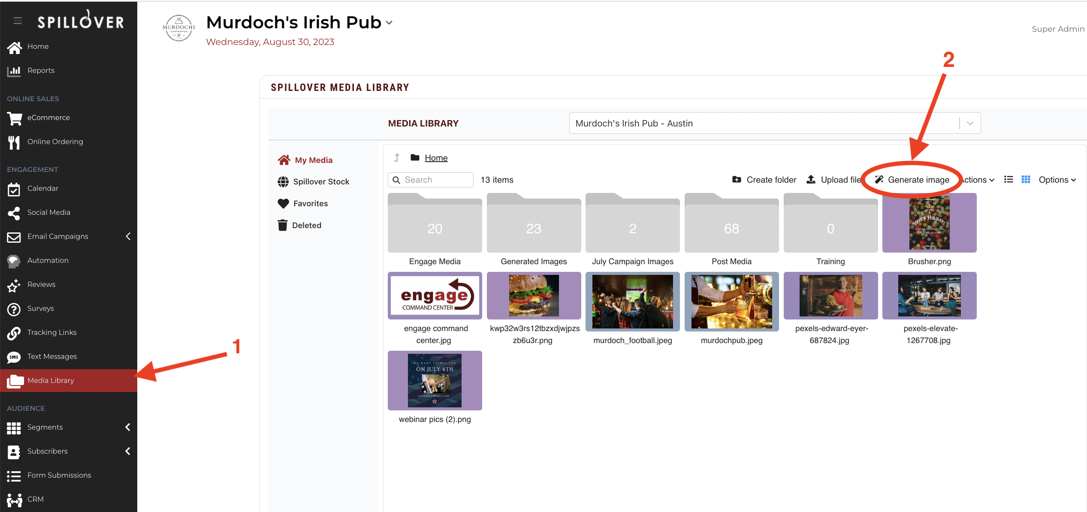Click Generate image button
The height and width of the screenshot is (512, 1087).
(912, 180)
